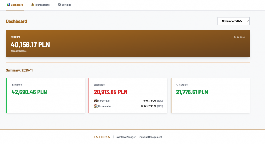This screenshot has width=265, height=144.
Task: Click the house icon next to Homemade
Action: tap(96, 106)
